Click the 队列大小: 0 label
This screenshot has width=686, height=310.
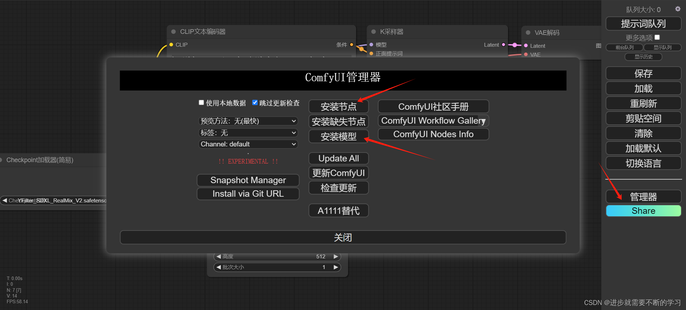click(643, 10)
